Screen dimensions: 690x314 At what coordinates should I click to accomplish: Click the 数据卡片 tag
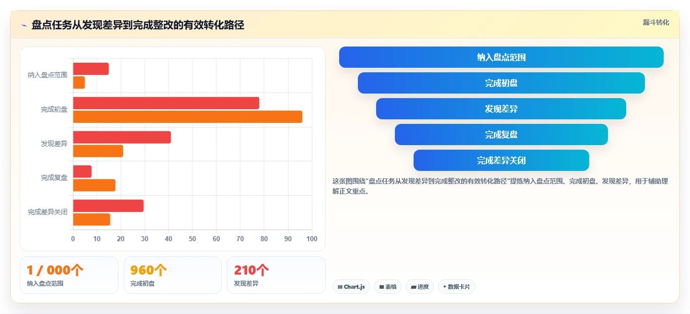tap(457, 287)
